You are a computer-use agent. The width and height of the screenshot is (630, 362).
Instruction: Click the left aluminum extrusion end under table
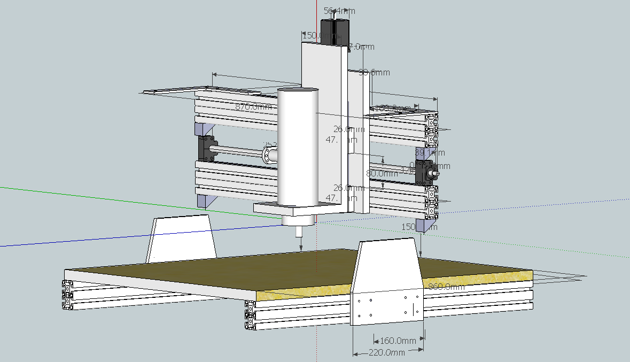click(67, 295)
